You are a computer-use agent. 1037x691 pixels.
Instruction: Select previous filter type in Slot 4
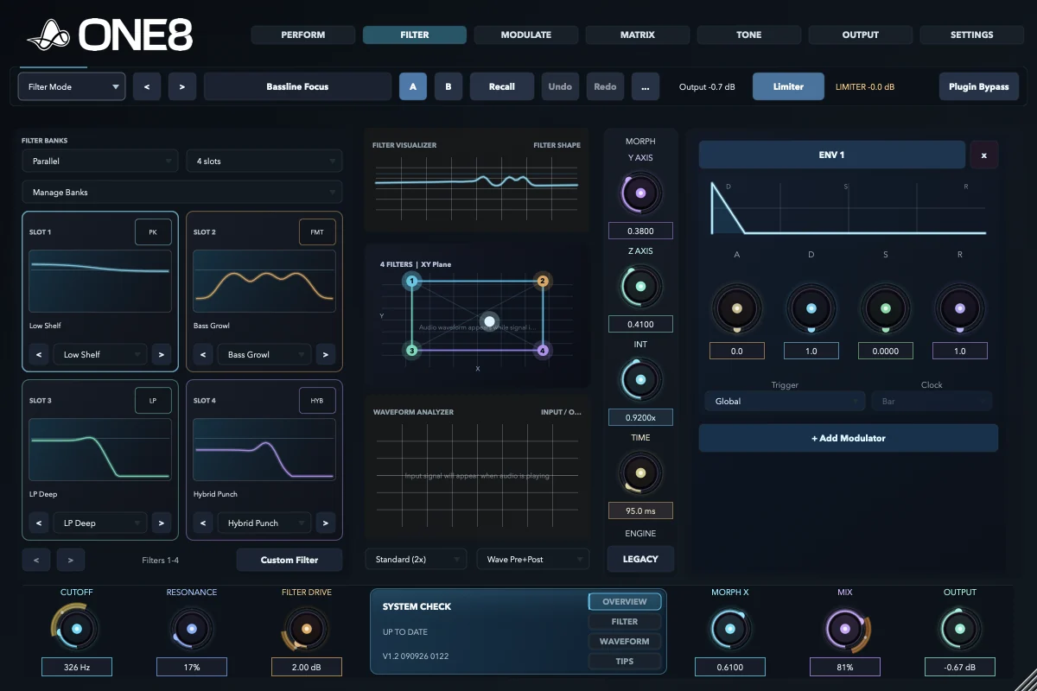pyautogui.click(x=202, y=523)
